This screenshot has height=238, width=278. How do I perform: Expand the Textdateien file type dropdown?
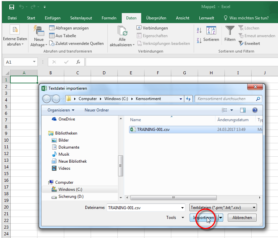click(x=223, y=208)
